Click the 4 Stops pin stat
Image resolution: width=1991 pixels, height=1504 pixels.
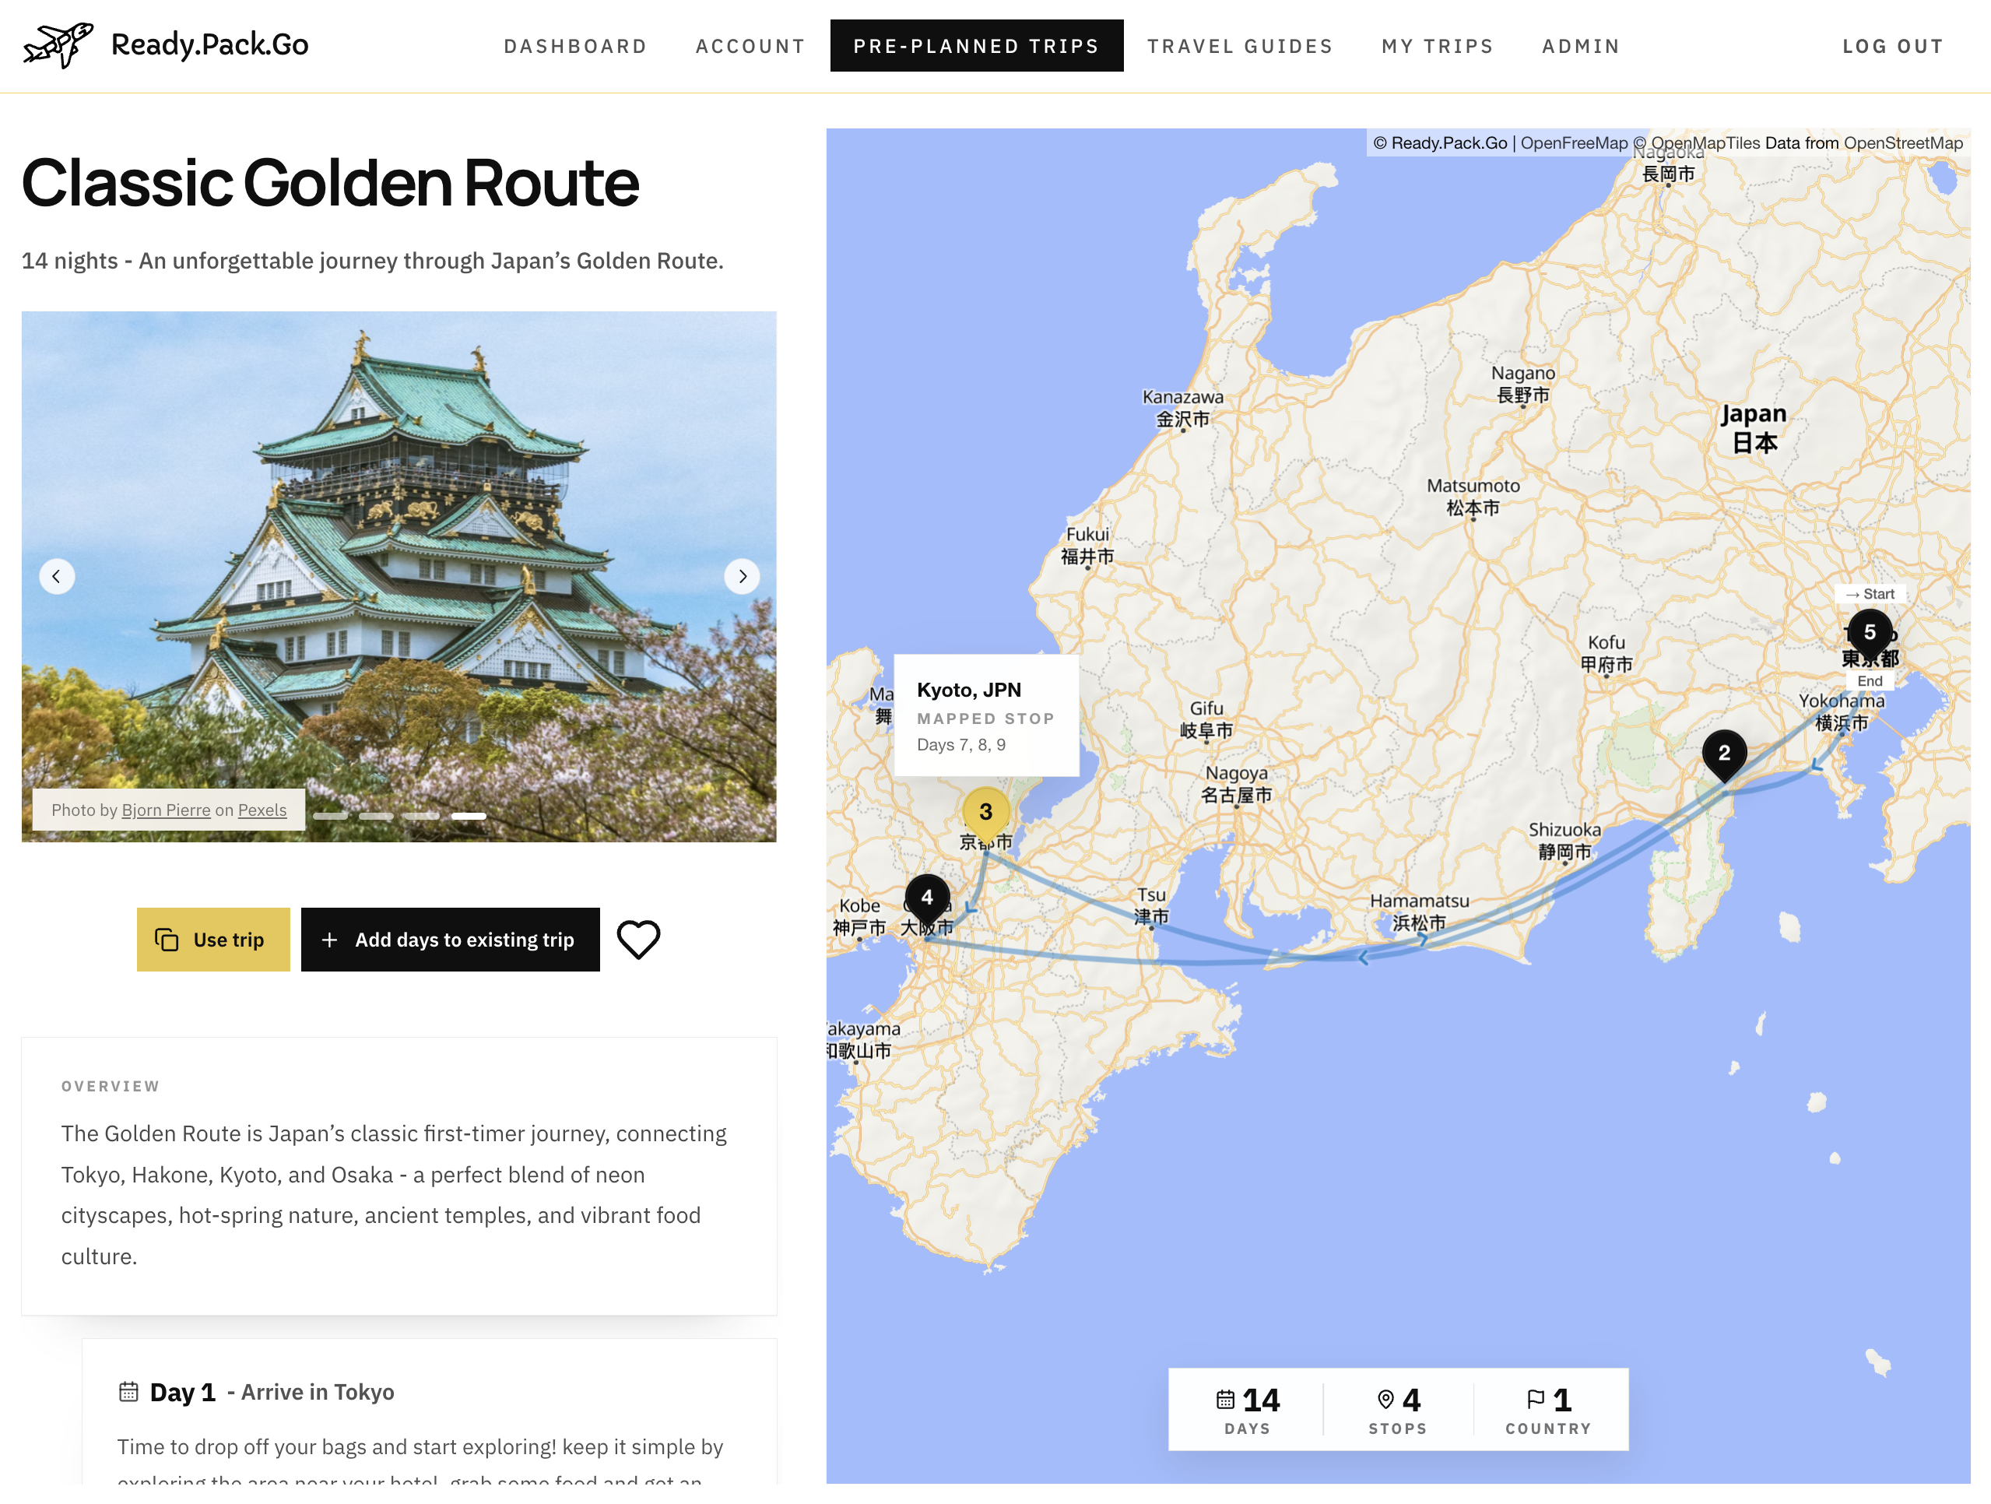pos(1398,1410)
